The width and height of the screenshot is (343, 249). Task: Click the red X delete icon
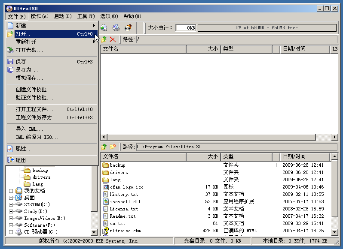(x=113, y=39)
